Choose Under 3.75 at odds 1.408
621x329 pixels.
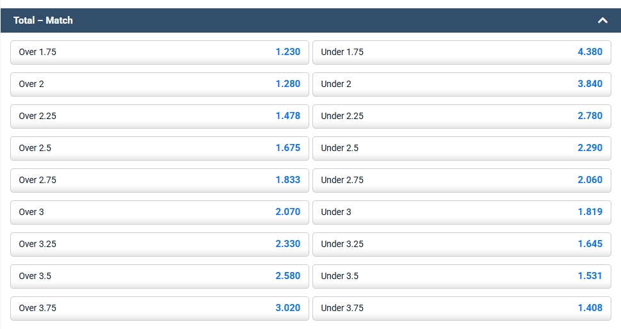click(462, 308)
